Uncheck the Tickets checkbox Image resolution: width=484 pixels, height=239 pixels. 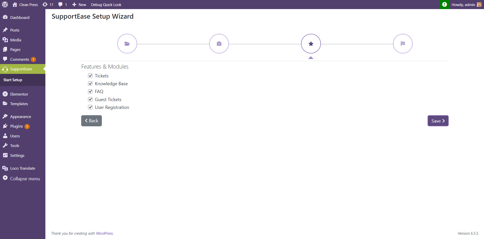coord(90,76)
